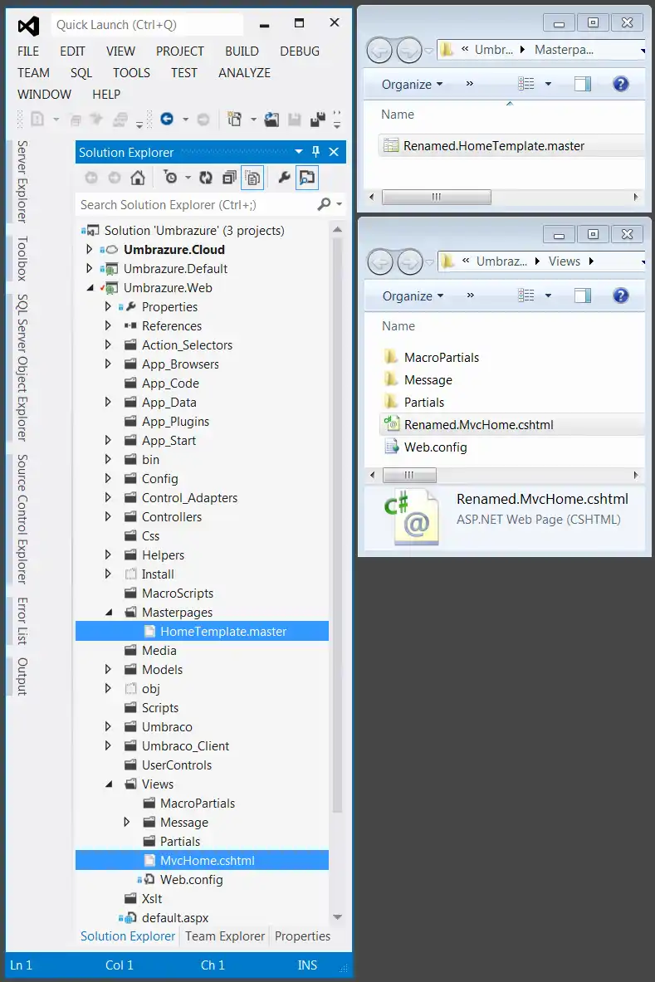655x982 pixels.
Task: Open the DEBUG menu
Action: click(x=300, y=51)
